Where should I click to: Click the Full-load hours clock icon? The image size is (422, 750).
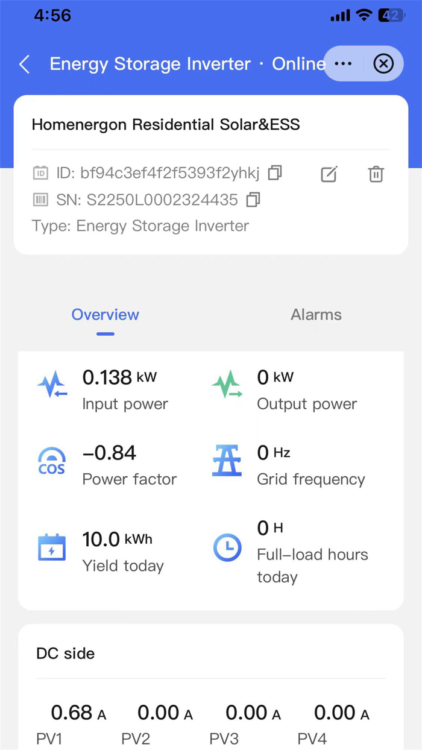[x=227, y=549]
